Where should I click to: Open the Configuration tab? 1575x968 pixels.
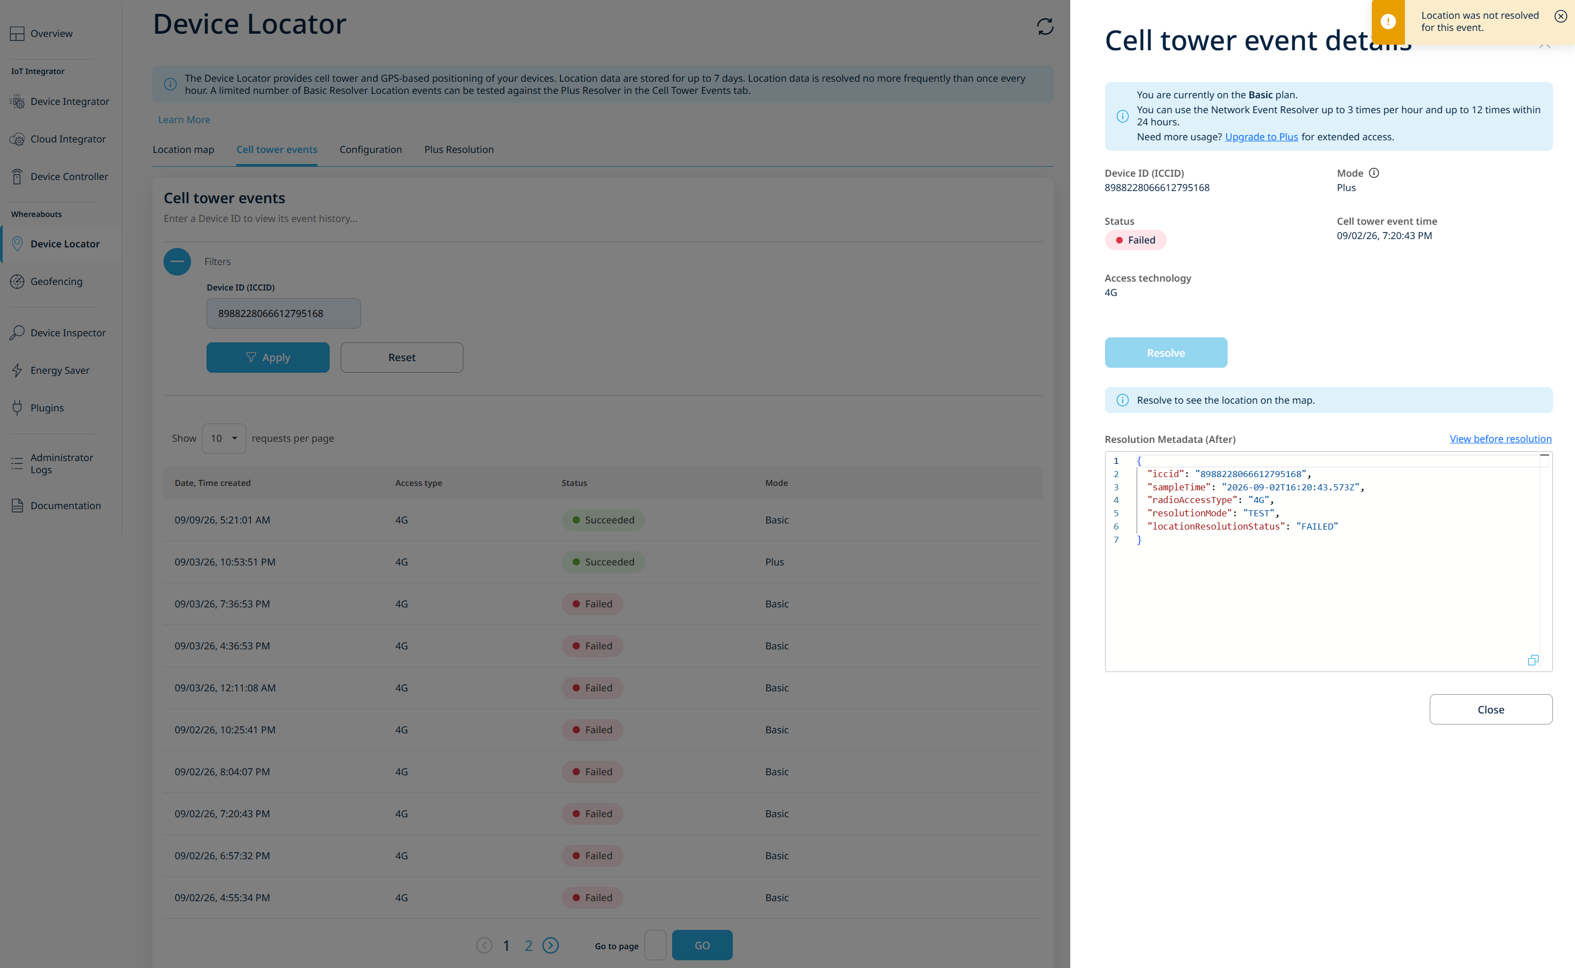[371, 150]
